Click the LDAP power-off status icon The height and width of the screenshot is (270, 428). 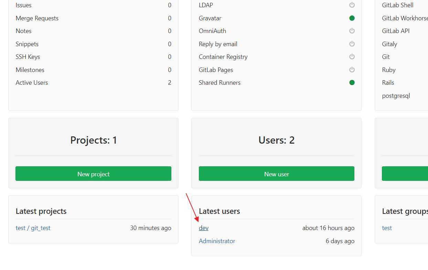pyautogui.click(x=352, y=5)
